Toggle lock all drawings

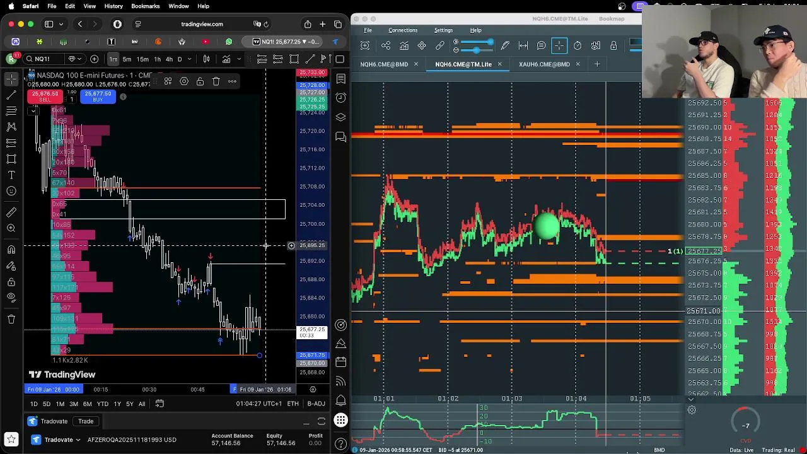(11, 281)
